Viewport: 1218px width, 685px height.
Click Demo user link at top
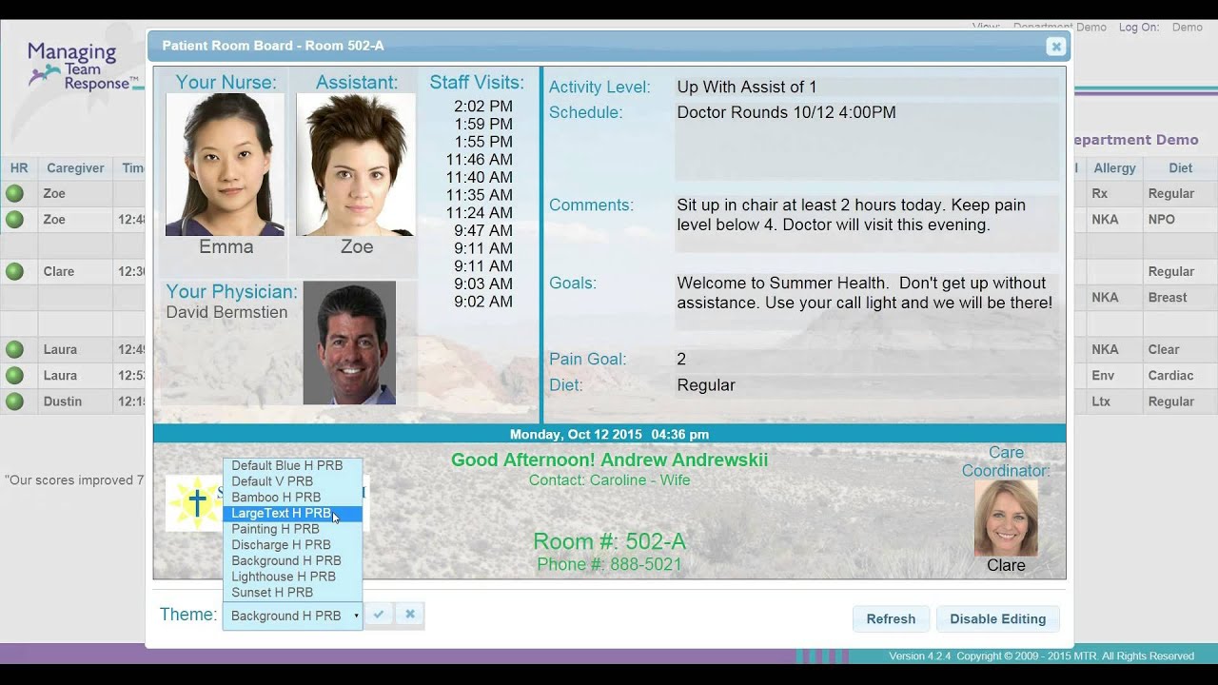1187,28
